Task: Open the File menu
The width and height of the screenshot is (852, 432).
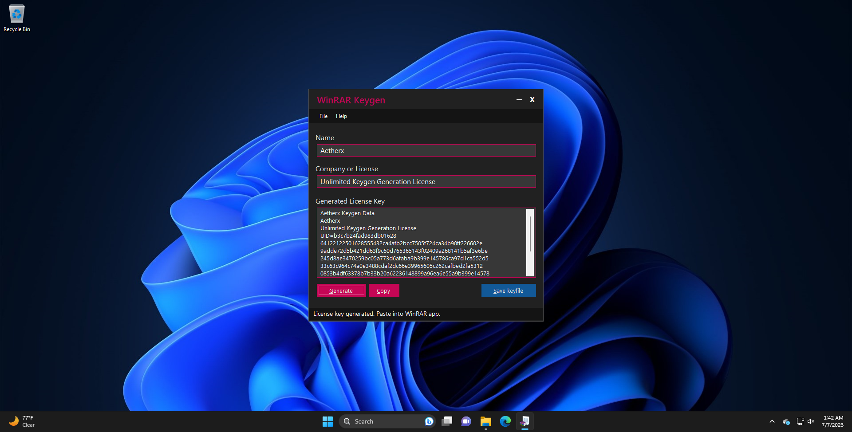Action: (x=323, y=116)
